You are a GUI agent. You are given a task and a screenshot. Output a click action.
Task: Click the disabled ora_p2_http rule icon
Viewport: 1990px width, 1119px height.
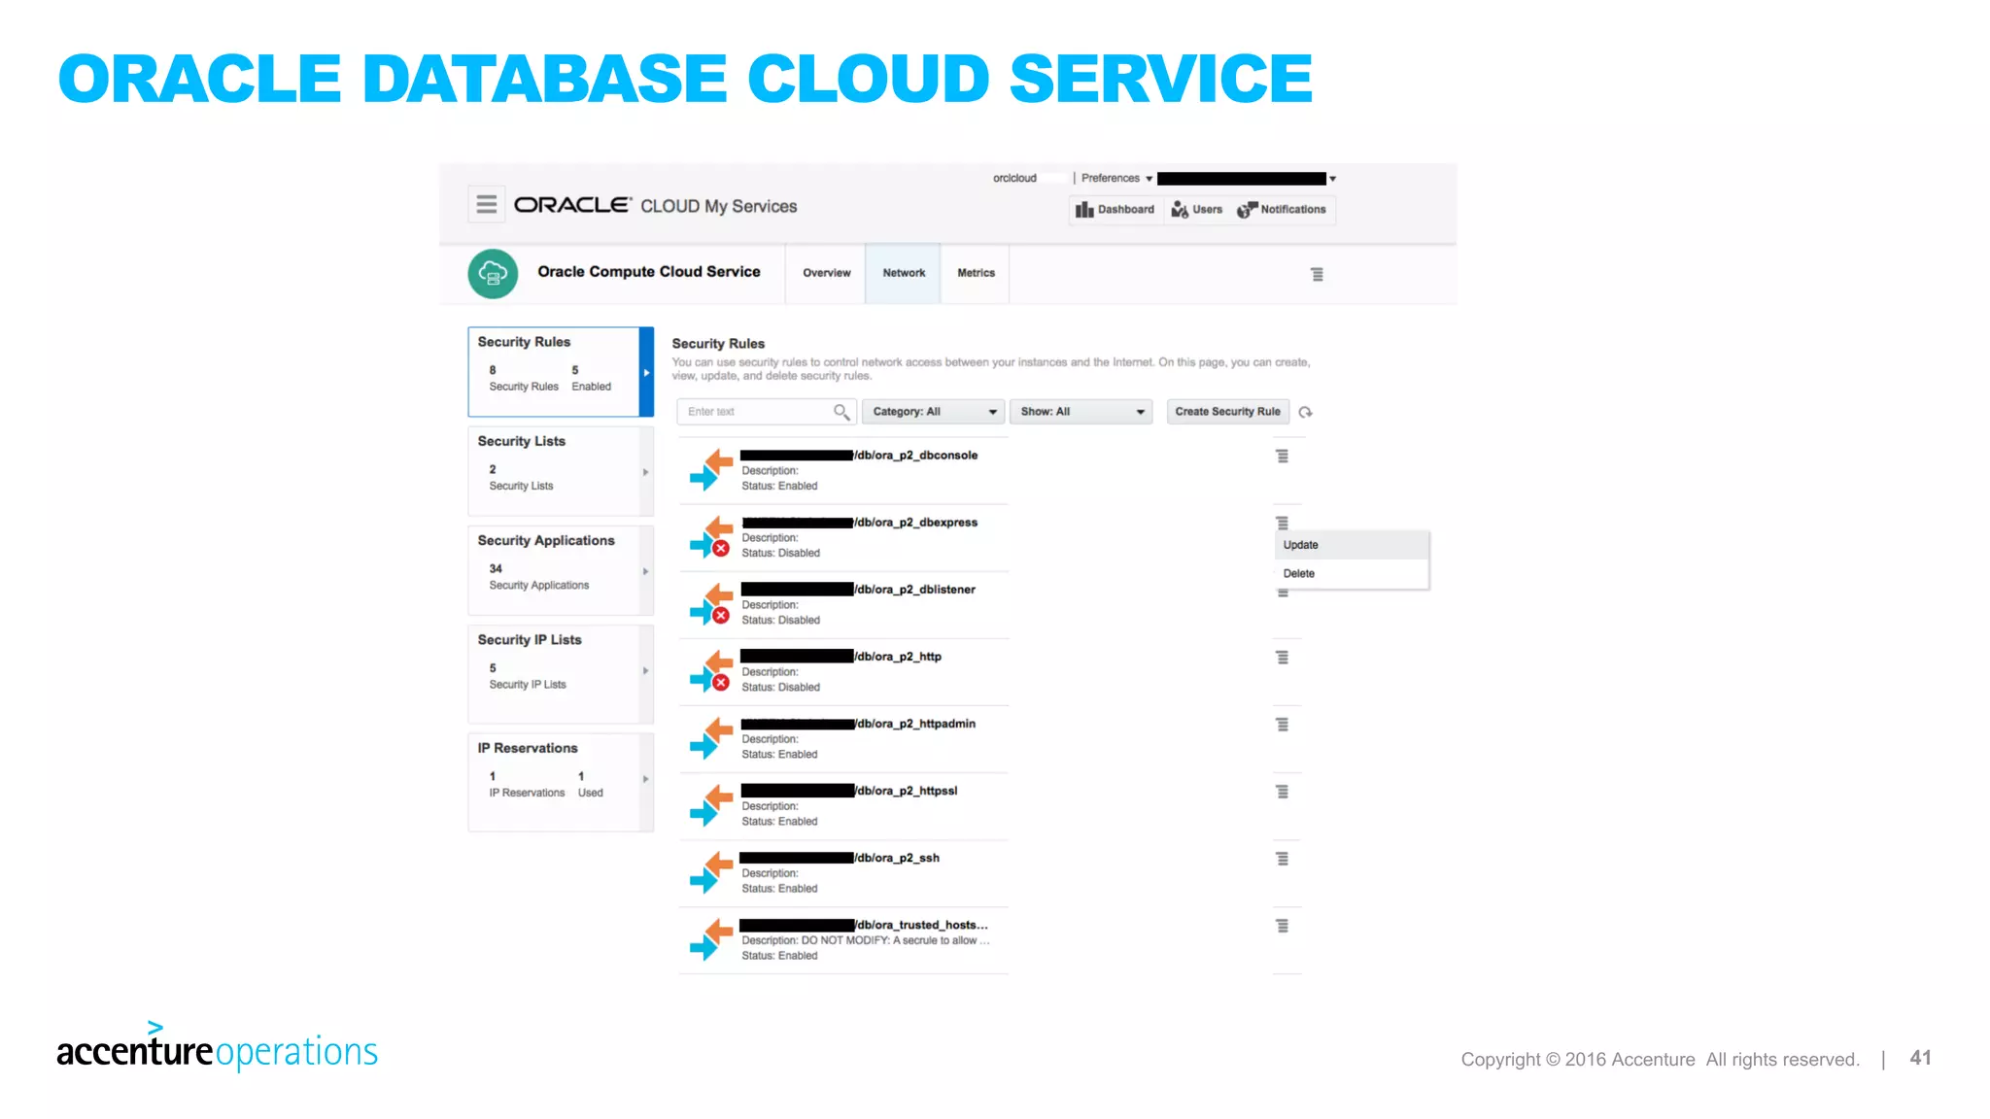point(711,670)
